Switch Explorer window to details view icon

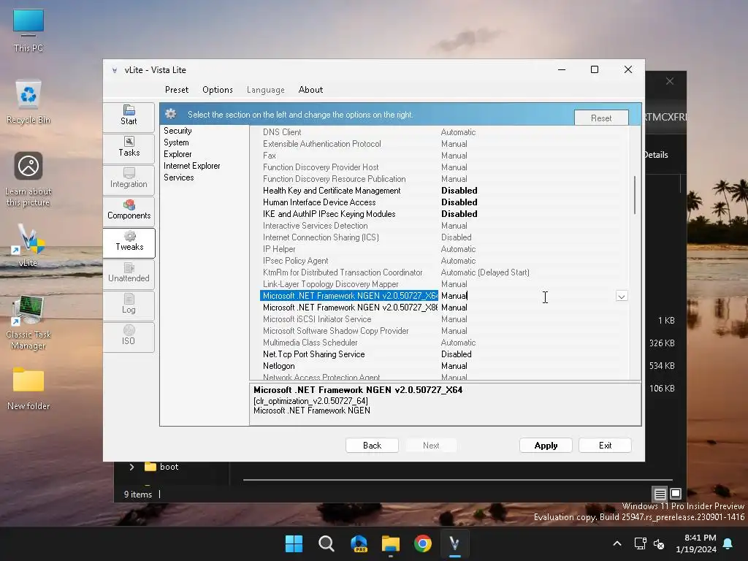(x=660, y=494)
